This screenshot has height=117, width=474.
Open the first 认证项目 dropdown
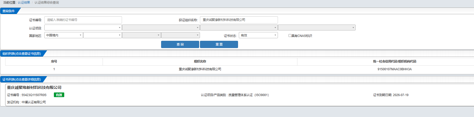[83, 28]
